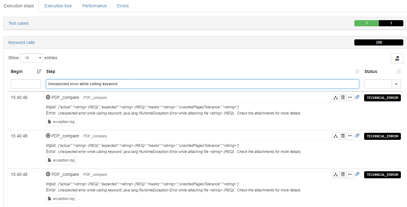Click the paperclip attachment icon of second step
This screenshot has width=407, height=207.
(357, 136)
